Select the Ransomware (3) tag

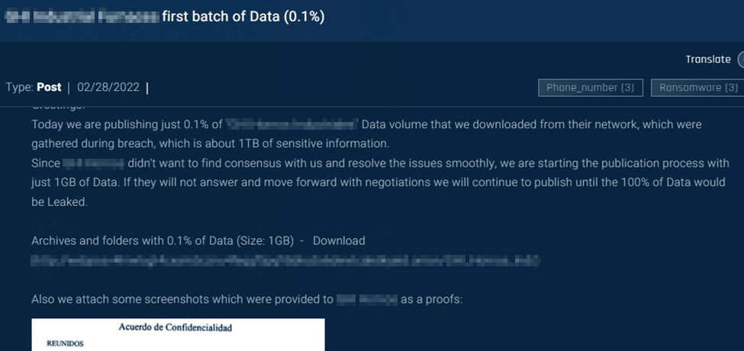pos(697,88)
